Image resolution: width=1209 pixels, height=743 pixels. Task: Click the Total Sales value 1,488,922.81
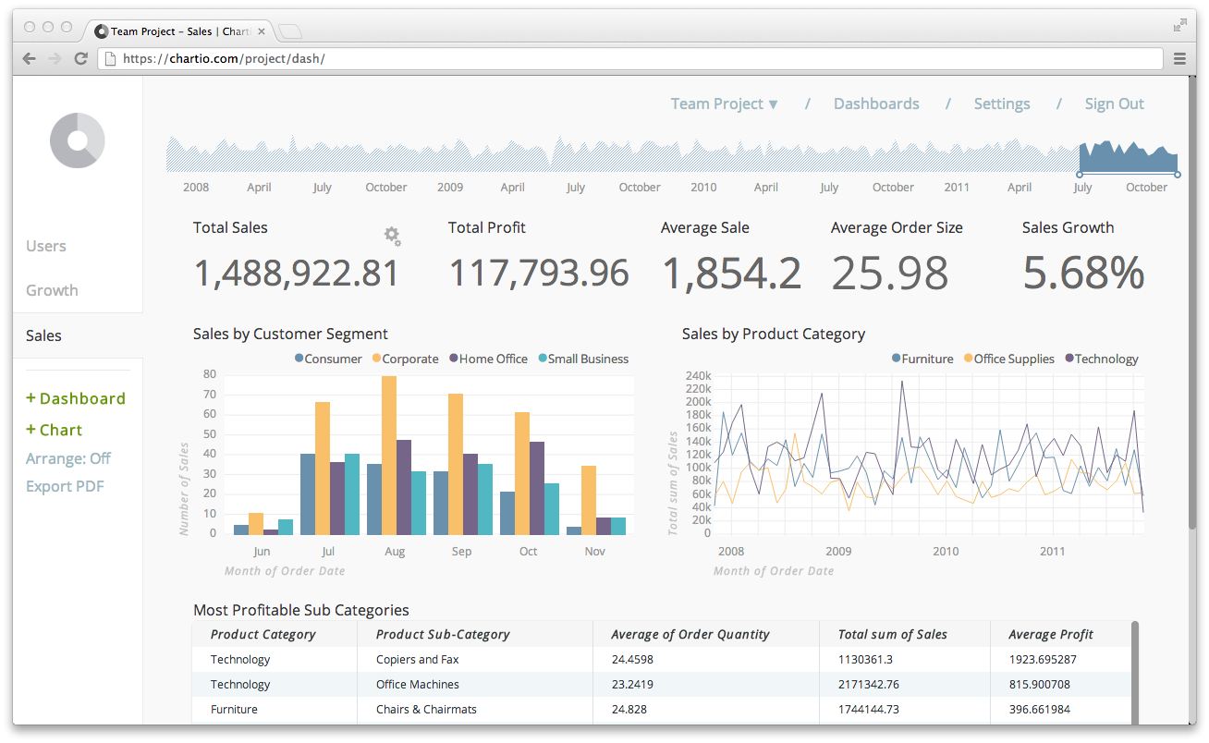(297, 273)
